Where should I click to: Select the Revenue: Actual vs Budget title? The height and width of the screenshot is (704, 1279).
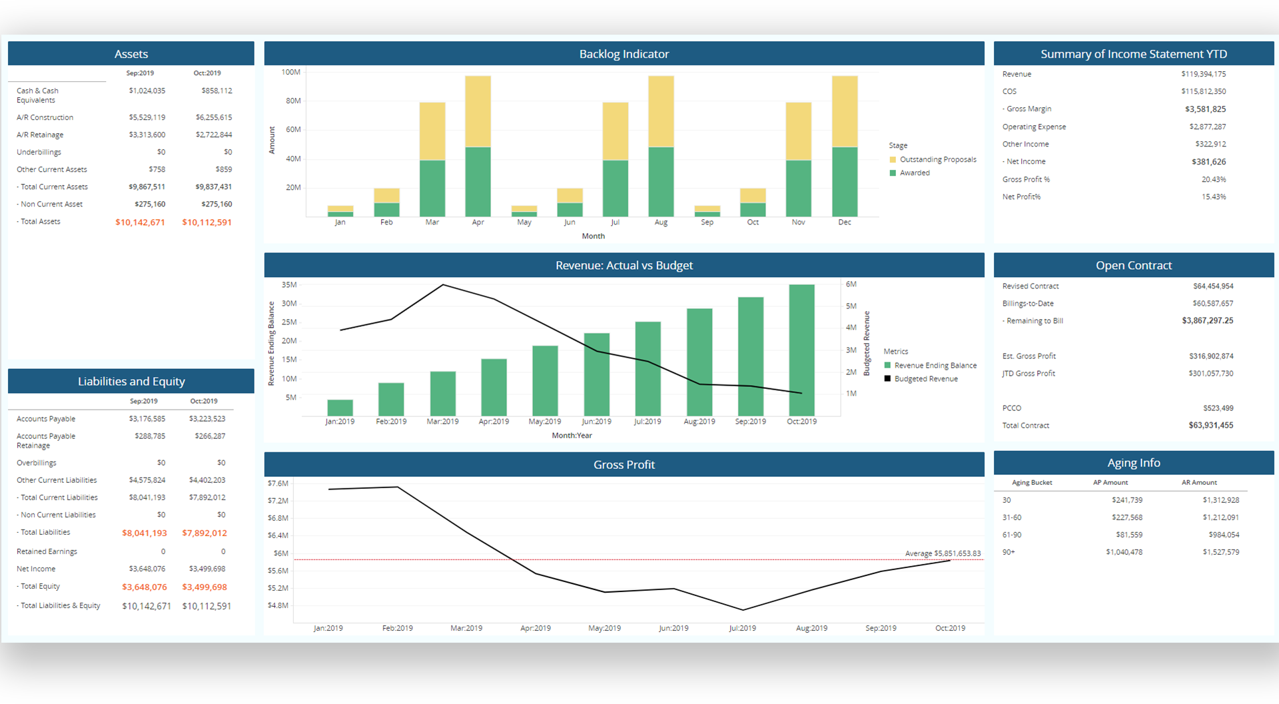(624, 266)
